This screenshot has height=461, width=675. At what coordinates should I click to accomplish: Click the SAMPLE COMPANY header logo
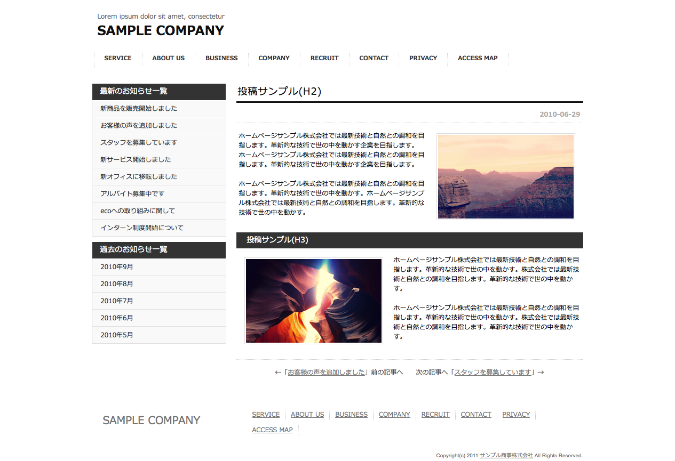click(x=161, y=31)
